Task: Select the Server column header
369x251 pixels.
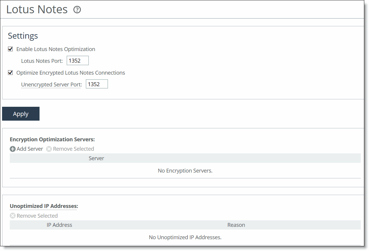Action: click(x=96, y=158)
